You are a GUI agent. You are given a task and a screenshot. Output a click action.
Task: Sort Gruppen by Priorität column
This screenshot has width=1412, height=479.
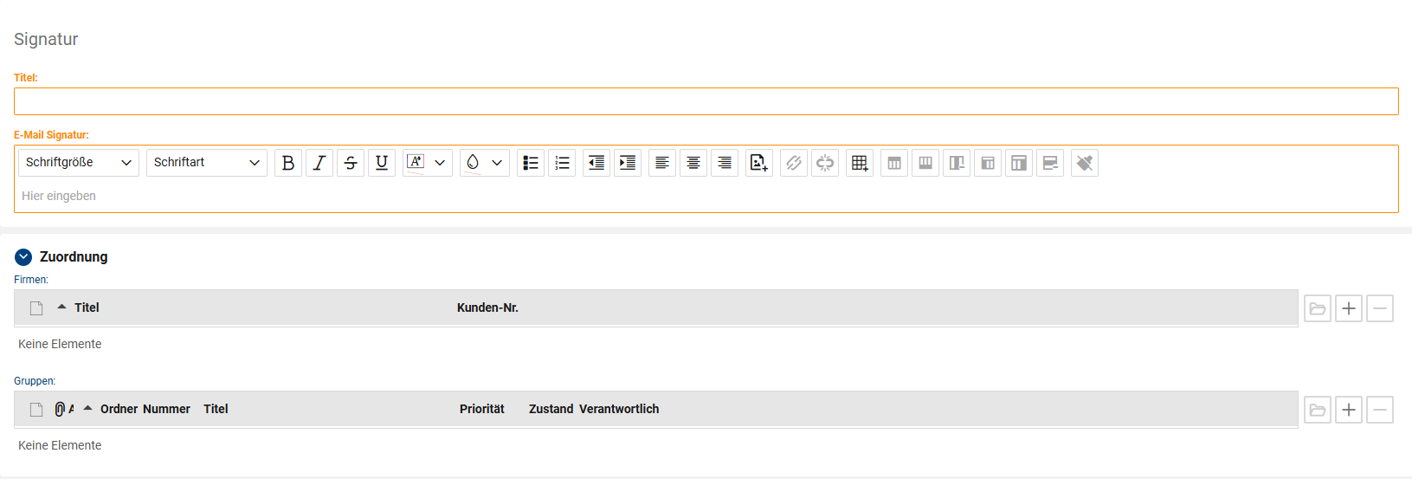pos(482,409)
